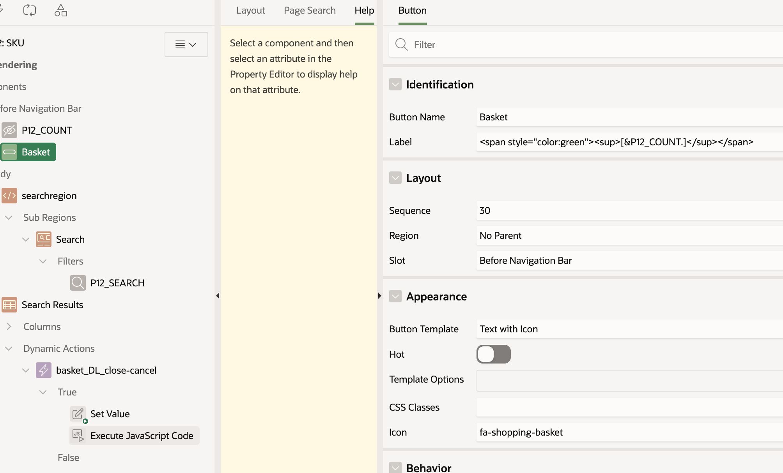
Task: Click the Processing circular arrows icon
Action: click(x=30, y=11)
